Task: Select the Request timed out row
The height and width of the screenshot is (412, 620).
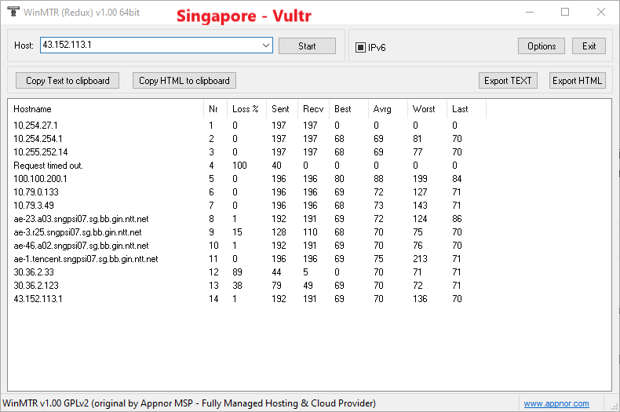Action: [x=247, y=166]
